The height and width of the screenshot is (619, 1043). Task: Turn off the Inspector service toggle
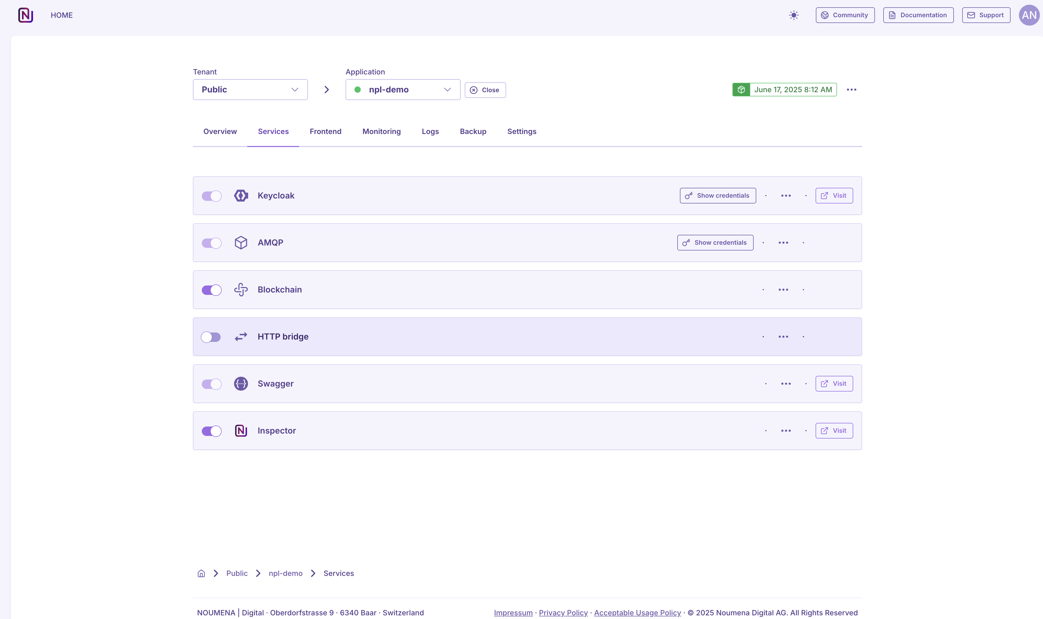tap(211, 431)
